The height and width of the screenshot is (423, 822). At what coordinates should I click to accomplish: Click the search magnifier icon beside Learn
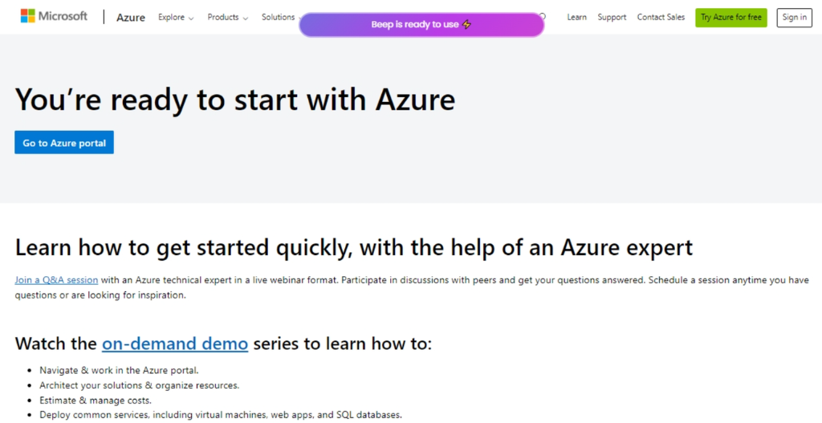(543, 16)
